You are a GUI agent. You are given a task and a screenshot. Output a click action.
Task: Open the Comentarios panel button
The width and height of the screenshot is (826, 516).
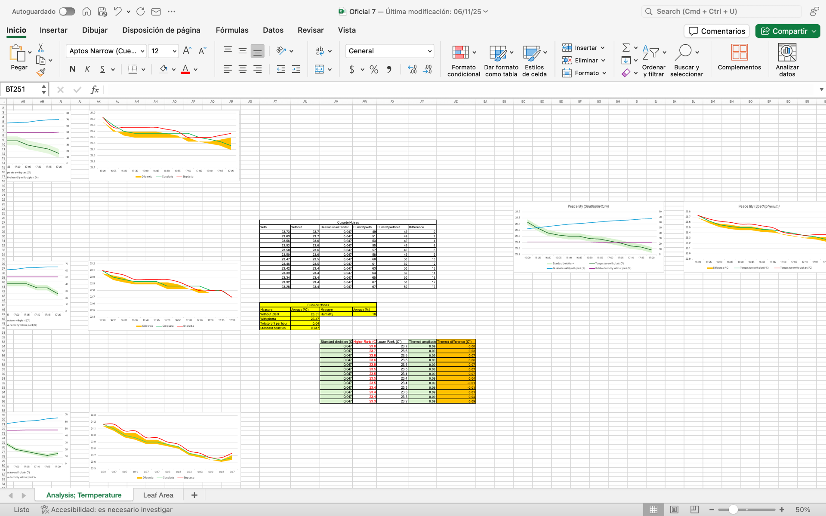click(717, 31)
